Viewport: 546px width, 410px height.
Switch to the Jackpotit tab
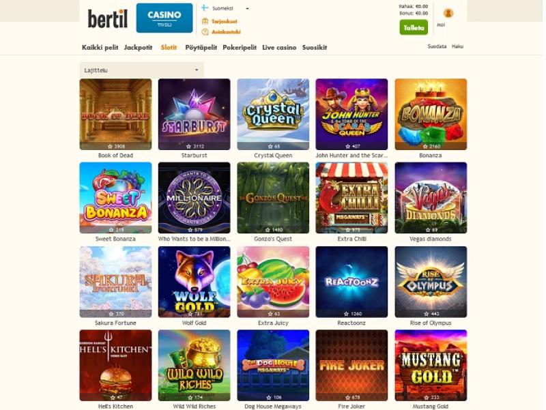click(138, 47)
